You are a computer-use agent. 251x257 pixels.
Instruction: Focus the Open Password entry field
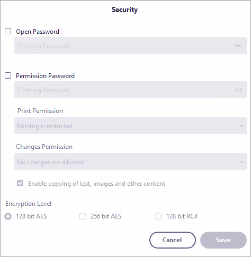click(x=130, y=45)
